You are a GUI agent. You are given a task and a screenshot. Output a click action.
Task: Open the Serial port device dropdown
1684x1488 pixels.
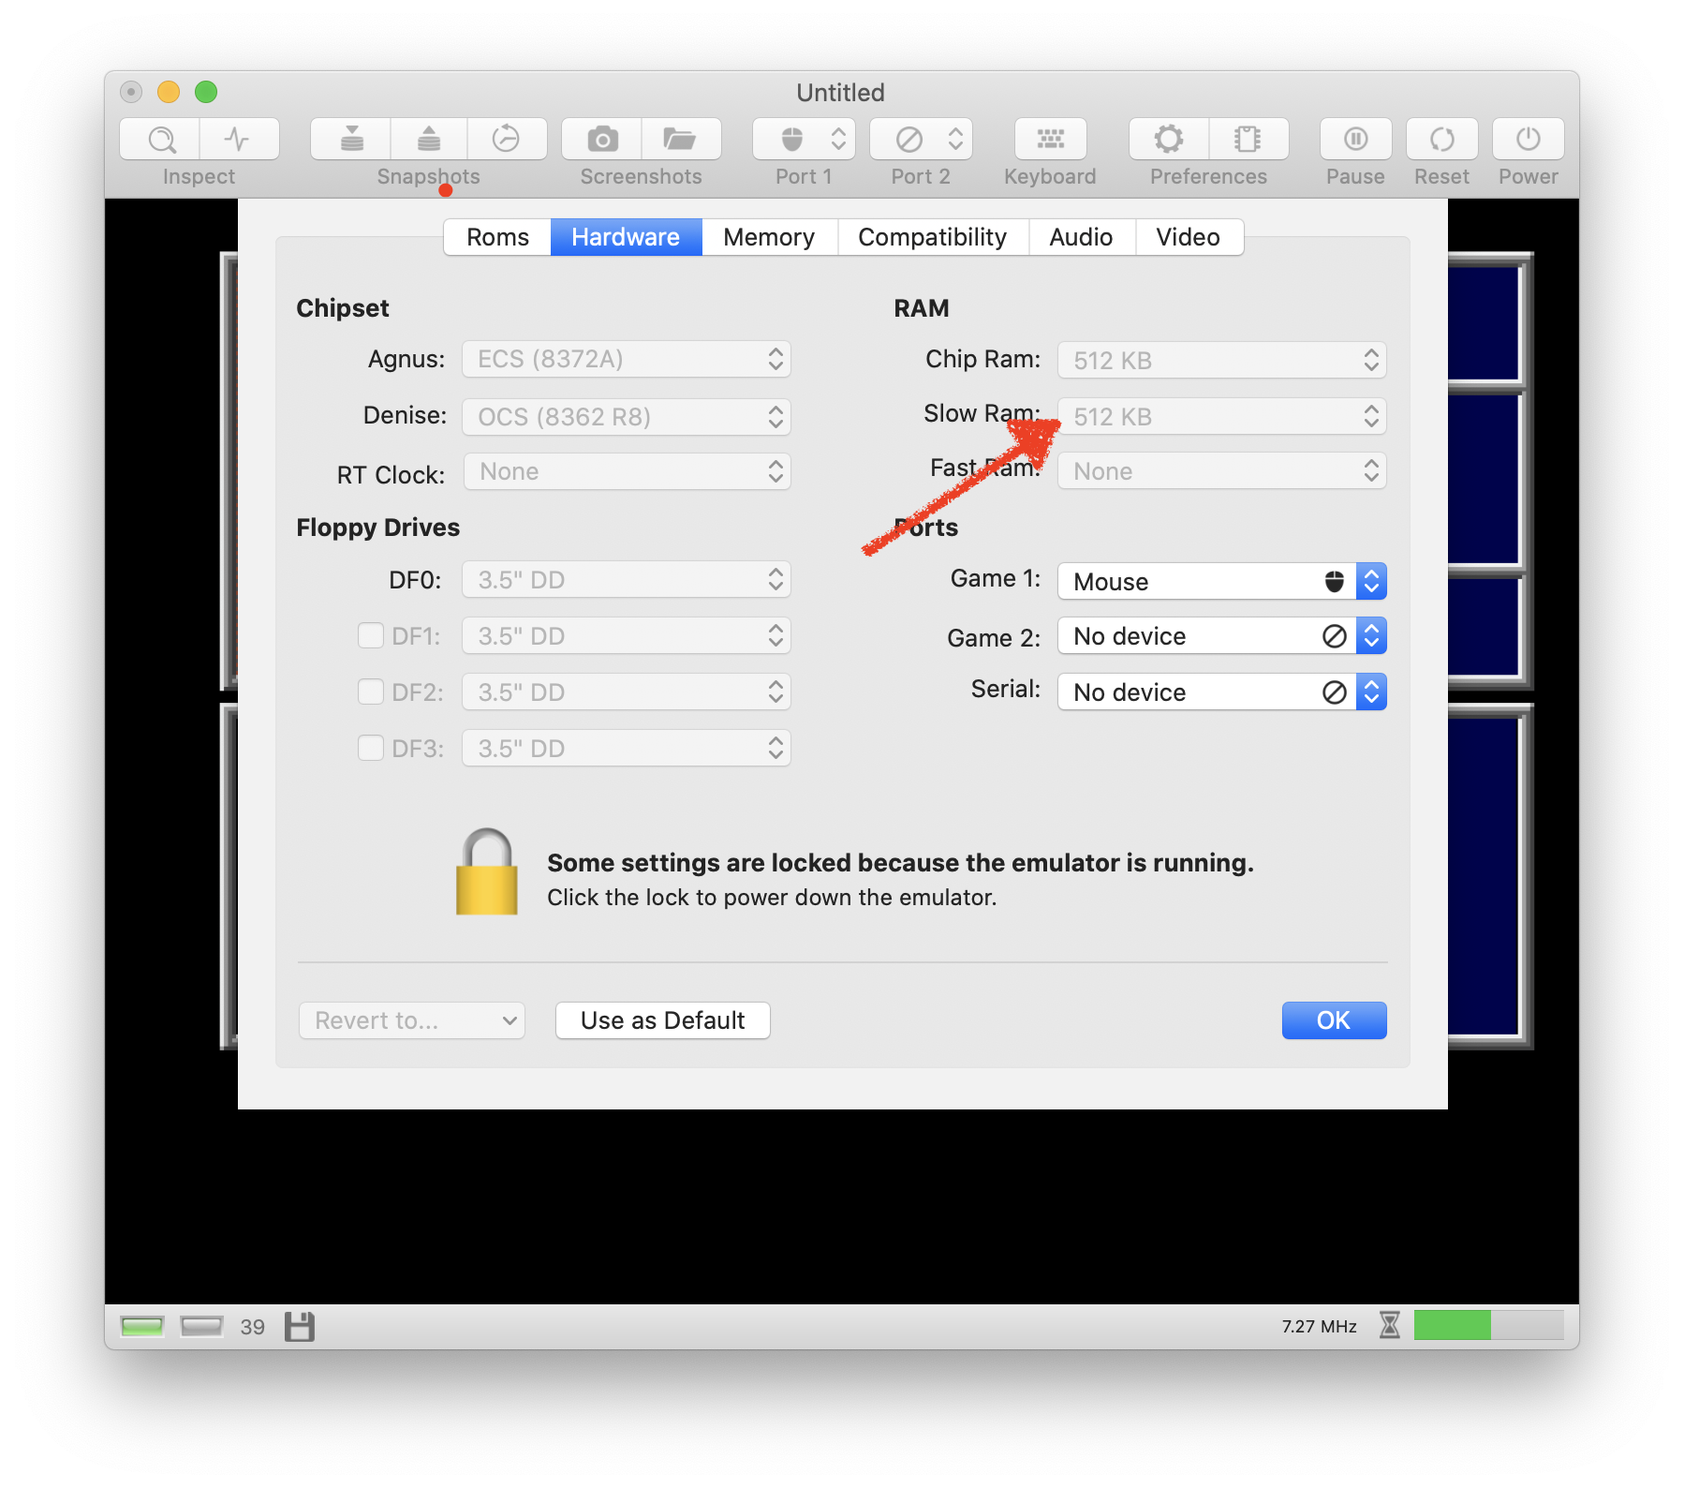tap(1222, 692)
